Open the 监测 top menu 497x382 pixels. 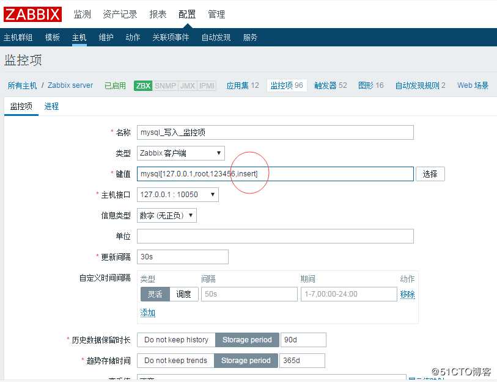[x=83, y=14]
